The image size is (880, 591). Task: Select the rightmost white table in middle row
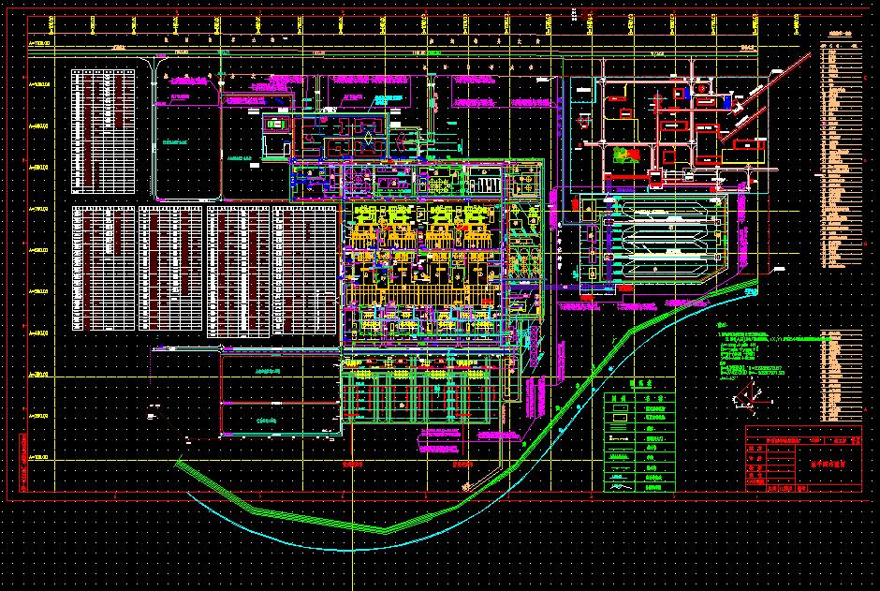click(x=305, y=268)
